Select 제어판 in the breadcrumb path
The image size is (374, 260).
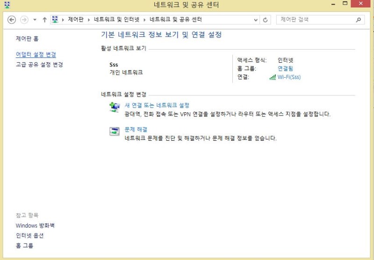pos(76,19)
